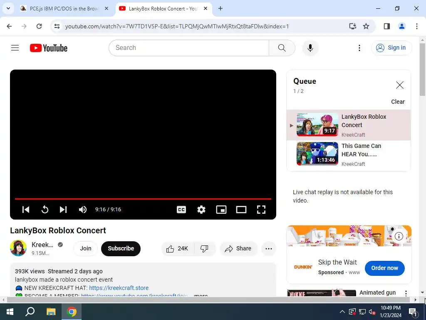Open the Chrome profile avatar
This screenshot has height=320, width=426.
coord(402,26)
